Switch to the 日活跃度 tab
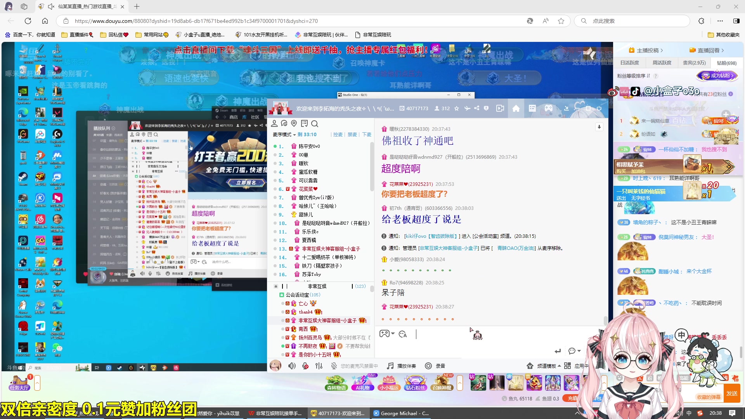The height and width of the screenshot is (419, 745). pos(629,63)
